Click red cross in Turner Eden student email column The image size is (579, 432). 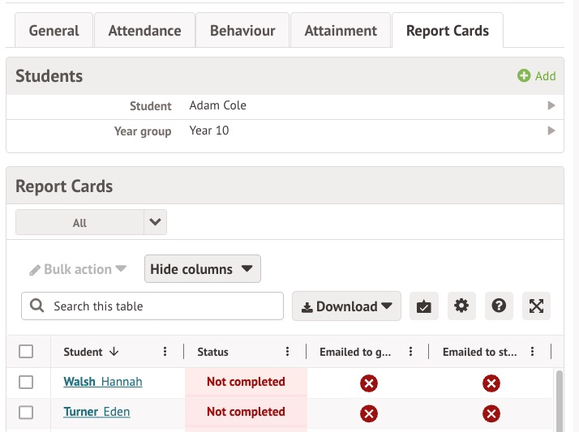[491, 413]
